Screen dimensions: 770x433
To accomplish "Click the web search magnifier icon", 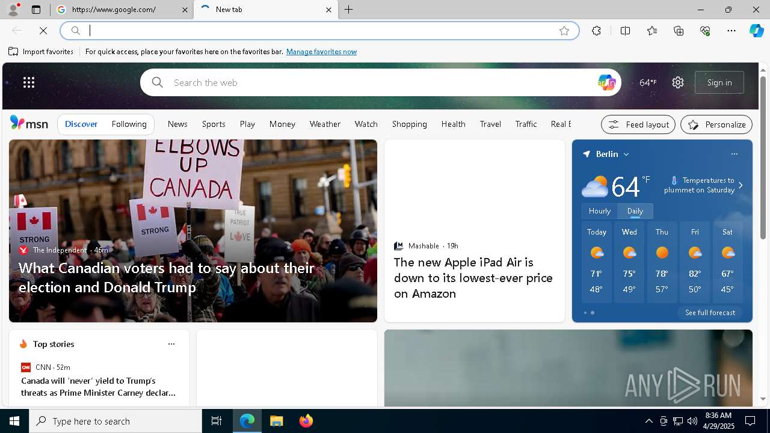I will pyautogui.click(x=158, y=82).
